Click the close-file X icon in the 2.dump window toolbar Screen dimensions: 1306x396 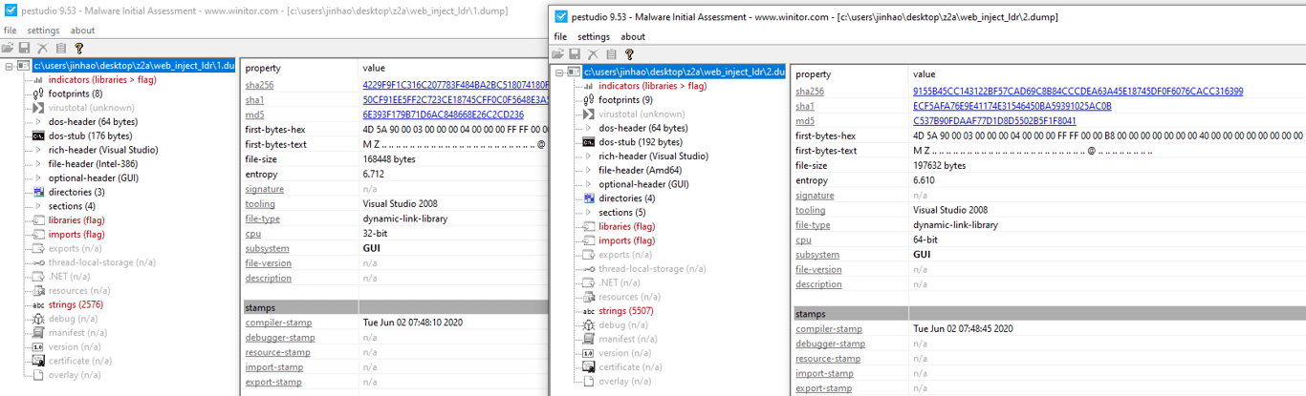tap(594, 54)
